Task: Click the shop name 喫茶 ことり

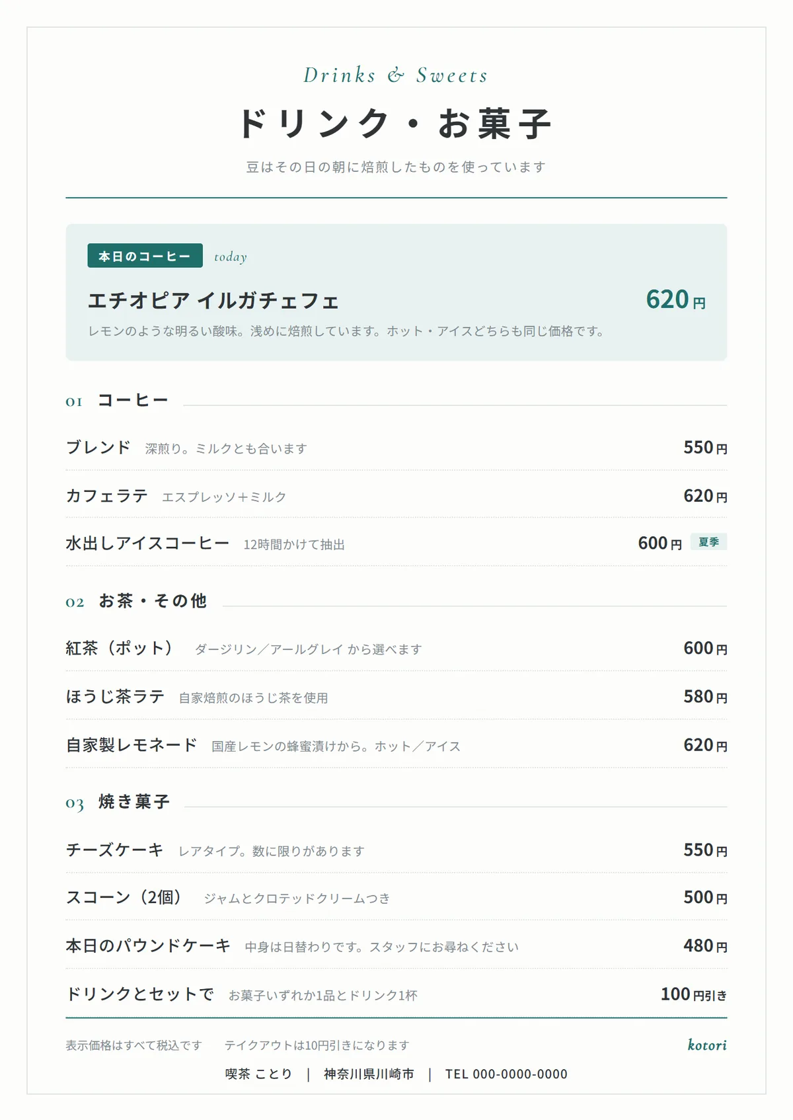Action: click(258, 1074)
